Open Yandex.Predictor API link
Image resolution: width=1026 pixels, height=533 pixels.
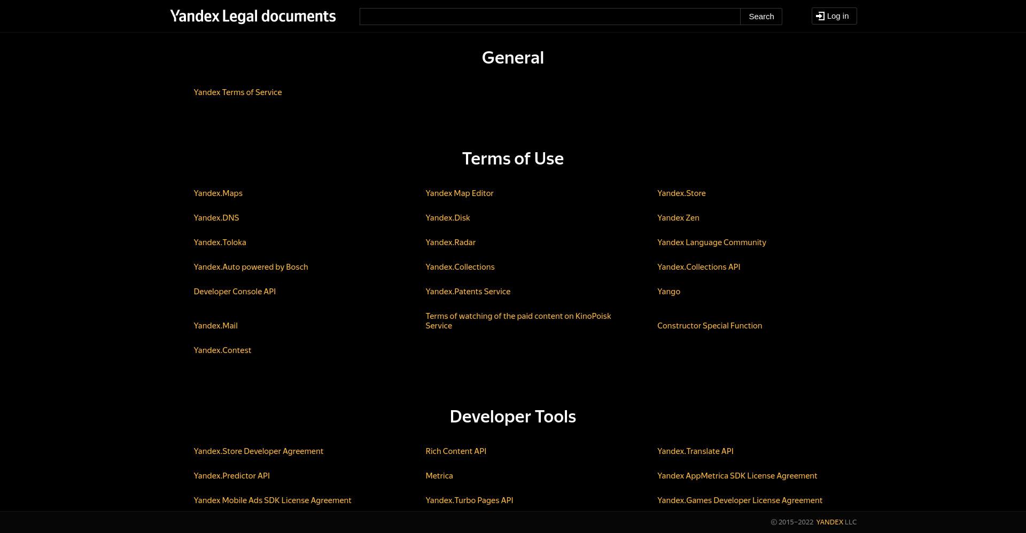(231, 476)
